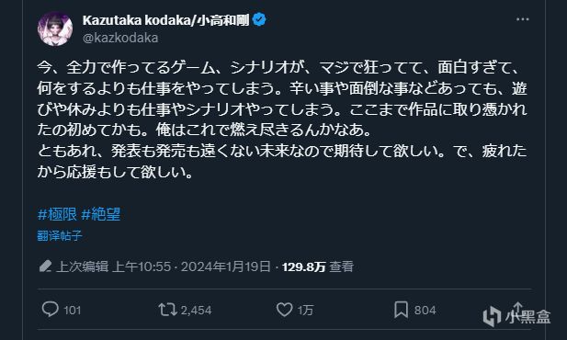
Task: Click the edit pencil icon beside 上次编辑
Action: coord(45,266)
